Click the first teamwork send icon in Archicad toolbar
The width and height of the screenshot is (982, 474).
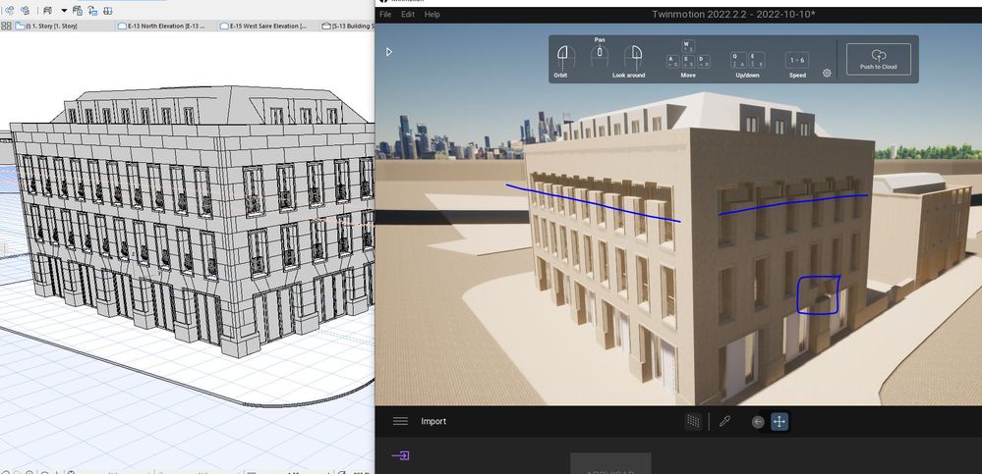pyautogui.click(x=9, y=10)
